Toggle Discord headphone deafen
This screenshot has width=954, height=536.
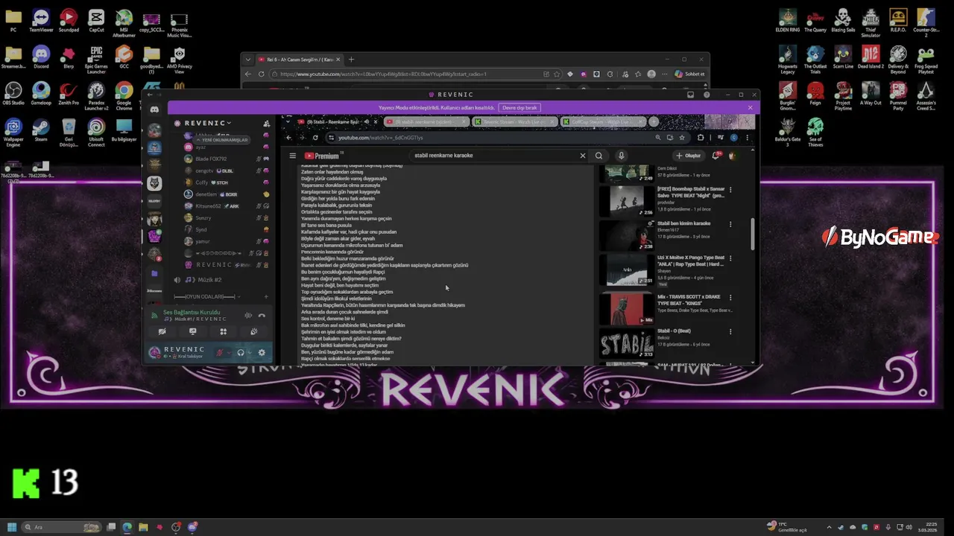[x=241, y=353]
